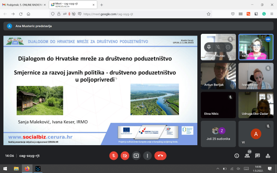Leave the call with red hang-up button
277x173 pixels.
click(x=161, y=156)
